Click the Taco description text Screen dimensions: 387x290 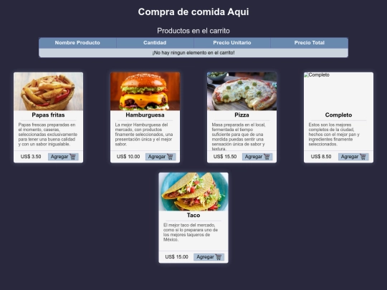tap(191, 232)
